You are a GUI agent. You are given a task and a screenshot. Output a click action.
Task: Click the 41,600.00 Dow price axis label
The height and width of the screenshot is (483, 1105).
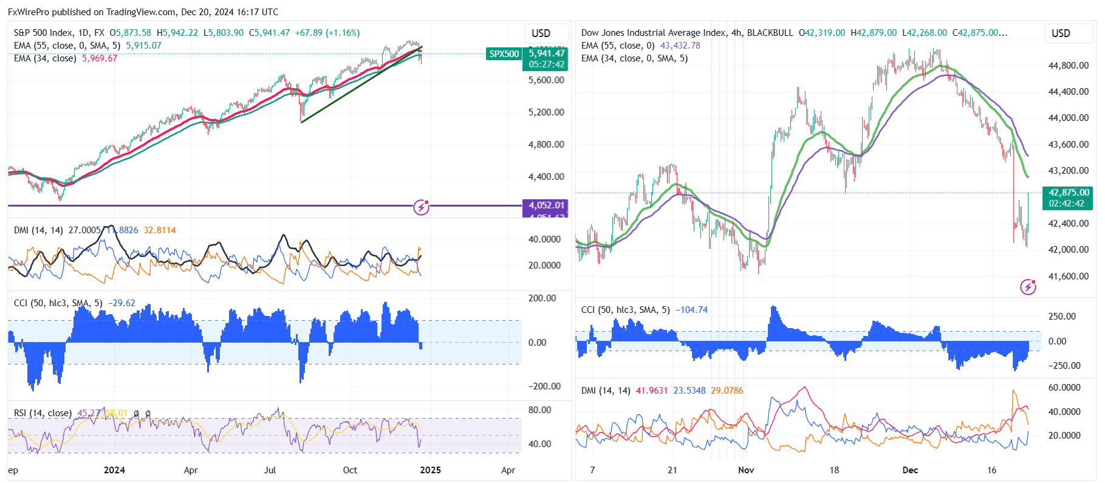coord(1069,276)
